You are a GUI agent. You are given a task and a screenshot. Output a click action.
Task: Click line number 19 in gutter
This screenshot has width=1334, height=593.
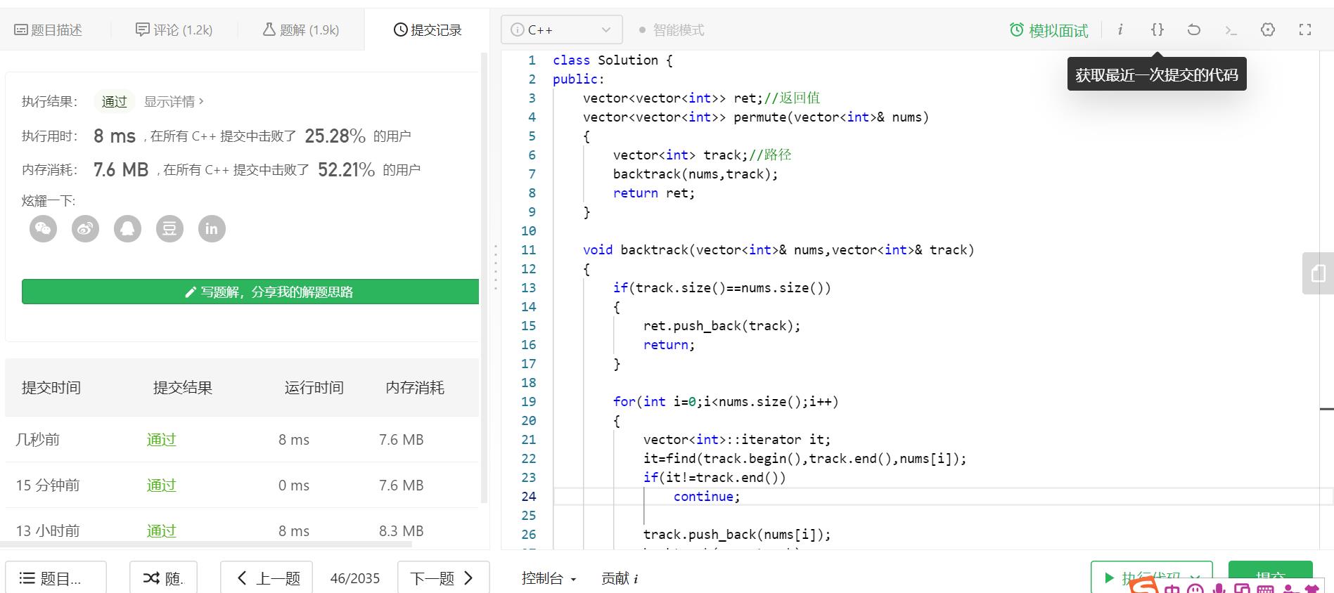pyautogui.click(x=528, y=402)
